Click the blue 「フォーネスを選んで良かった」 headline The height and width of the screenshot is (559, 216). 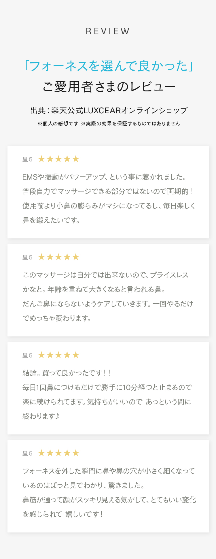[x=108, y=66]
